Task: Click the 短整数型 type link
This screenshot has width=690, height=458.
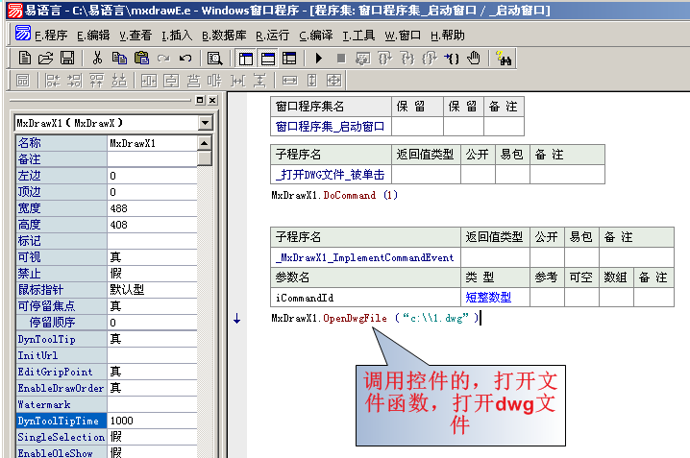Action: pyautogui.click(x=488, y=298)
